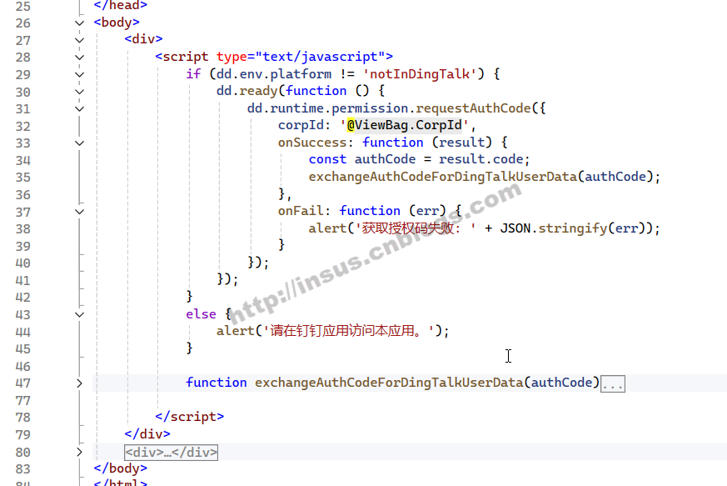This screenshot has width=727, height=486.
Task: Click text/javascript attribute value
Action: pos(321,57)
